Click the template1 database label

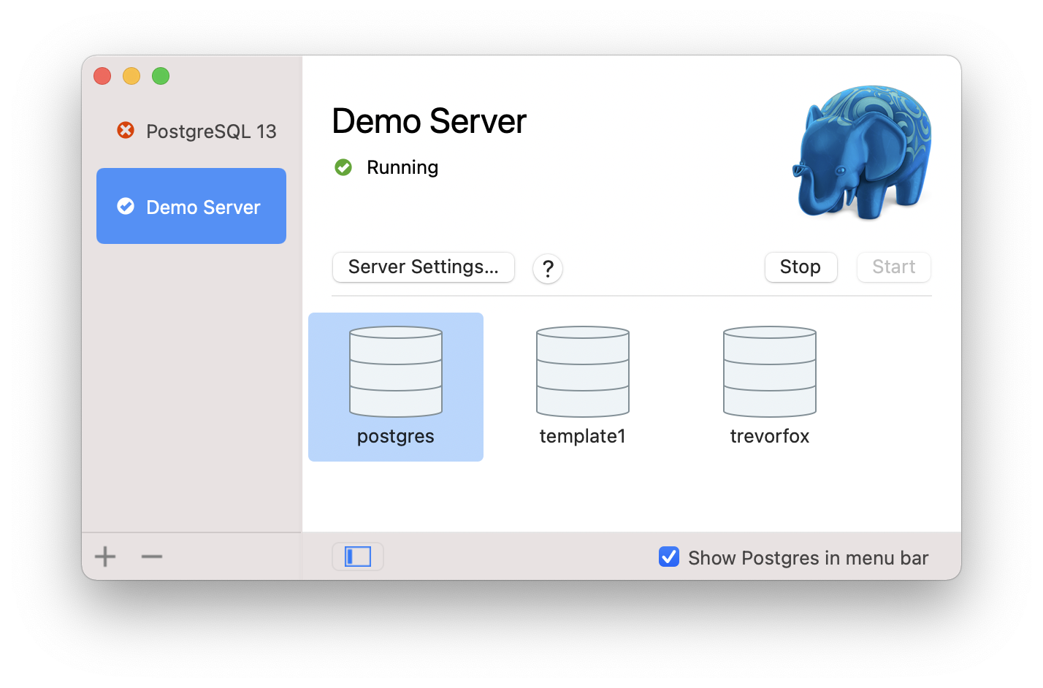583,436
